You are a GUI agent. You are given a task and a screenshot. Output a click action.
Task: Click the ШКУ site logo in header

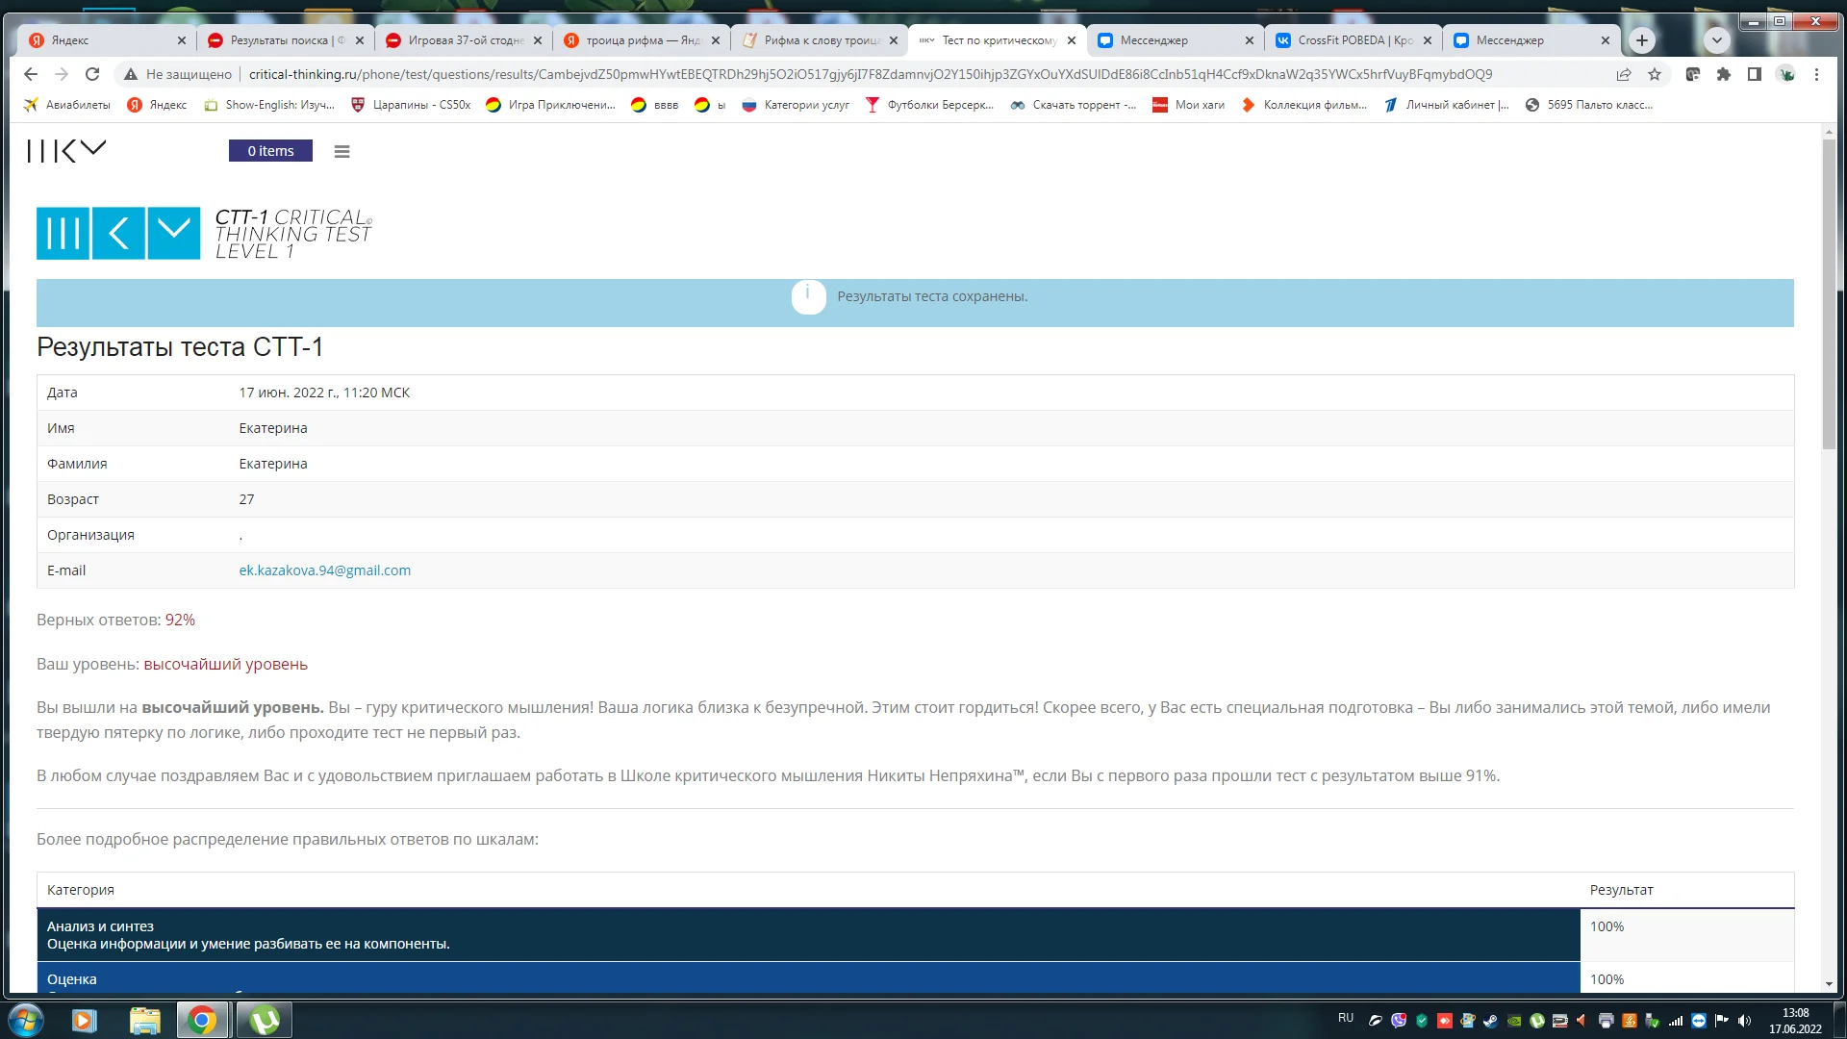[65, 150]
